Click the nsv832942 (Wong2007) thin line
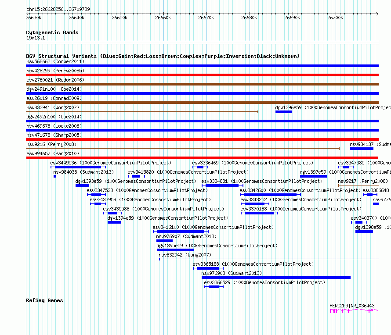Image resolution: width=391 pixels, height=335 pixels. pyautogui.click(x=269, y=259)
